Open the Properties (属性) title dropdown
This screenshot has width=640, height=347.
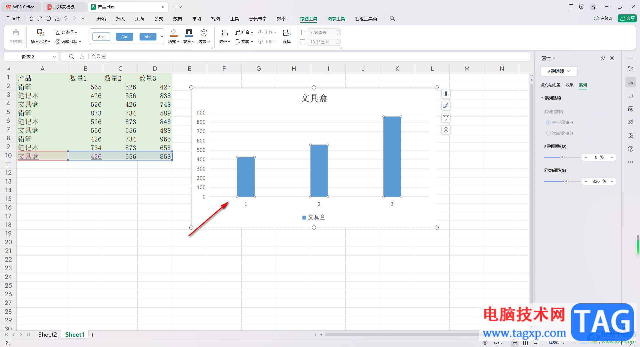[x=548, y=58]
